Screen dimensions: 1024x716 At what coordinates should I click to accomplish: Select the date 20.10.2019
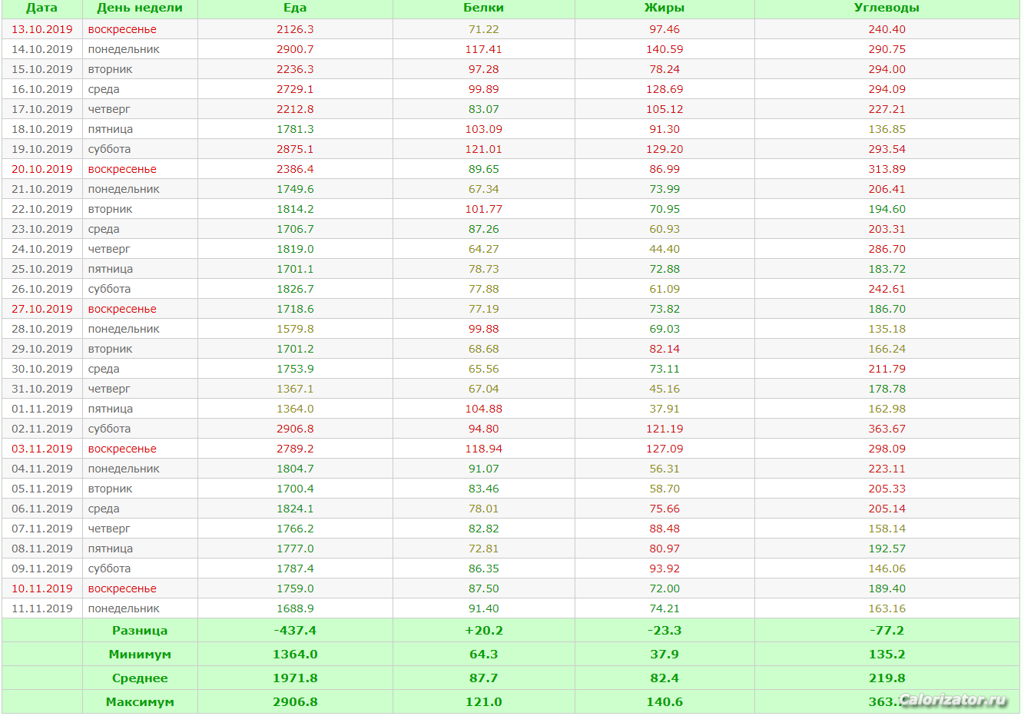[42, 169]
